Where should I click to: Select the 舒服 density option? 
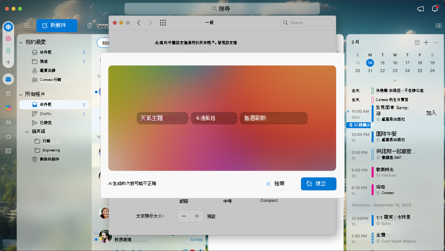(x=184, y=201)
